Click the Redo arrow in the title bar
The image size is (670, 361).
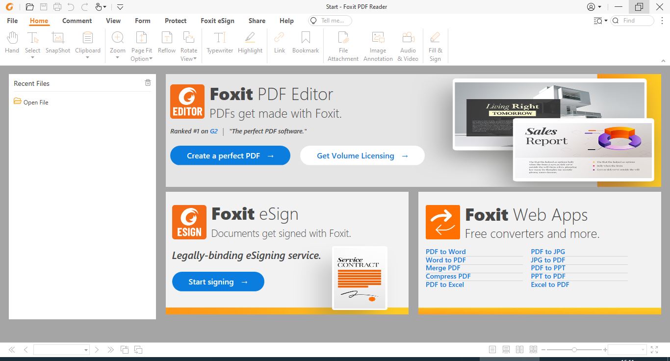(85, 7)
